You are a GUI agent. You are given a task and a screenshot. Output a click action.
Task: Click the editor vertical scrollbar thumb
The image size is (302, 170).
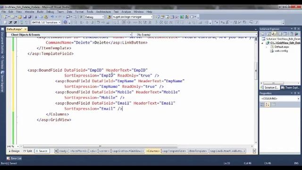(x=256, y=71)
